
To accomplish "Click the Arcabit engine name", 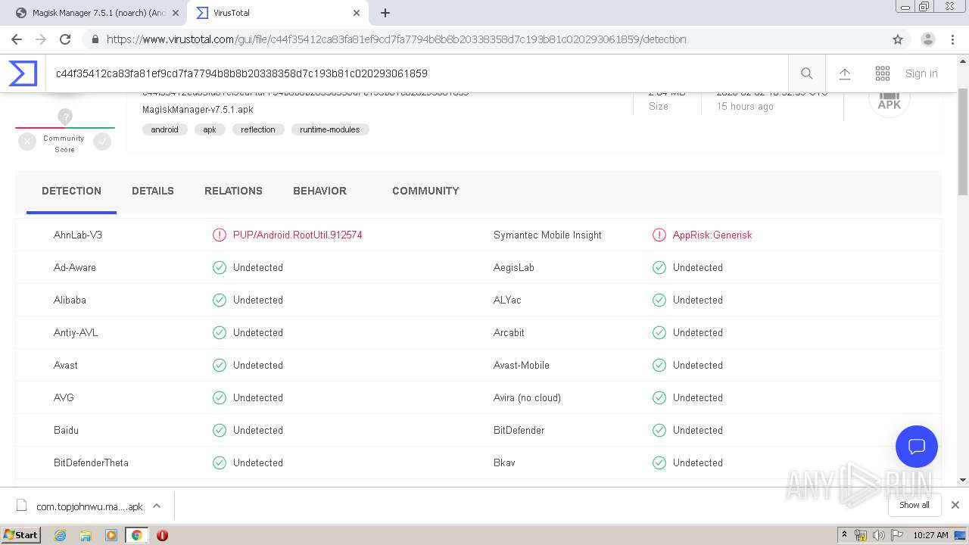I will [x=509, y=333].
